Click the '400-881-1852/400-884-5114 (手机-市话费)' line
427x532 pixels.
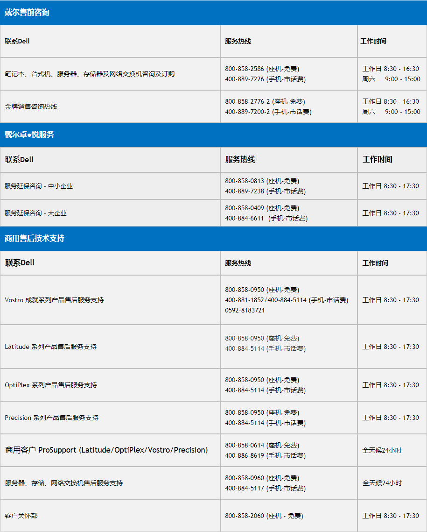[287, 300]
